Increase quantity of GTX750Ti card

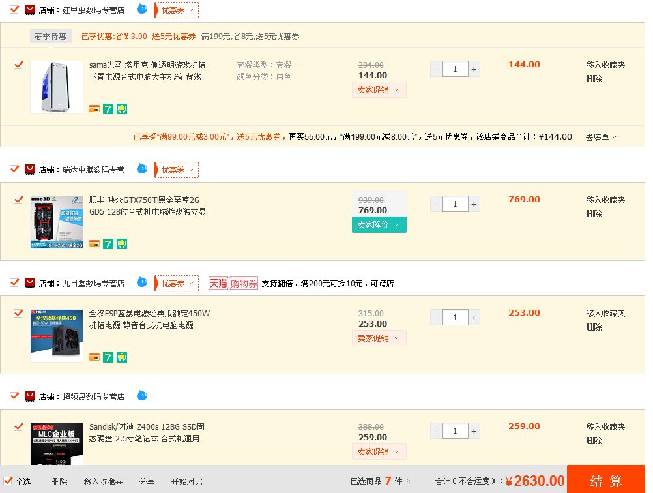(474, 204)
